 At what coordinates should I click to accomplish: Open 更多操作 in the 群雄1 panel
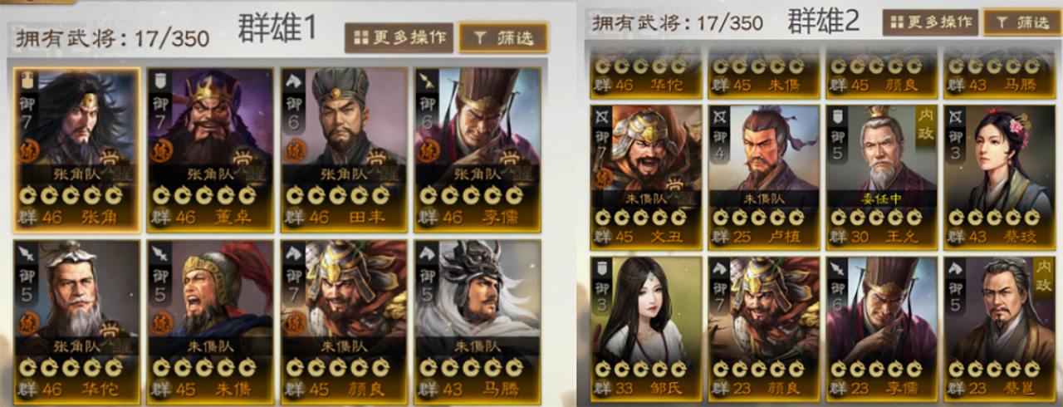pyautogui.click(x=399, y=37)
